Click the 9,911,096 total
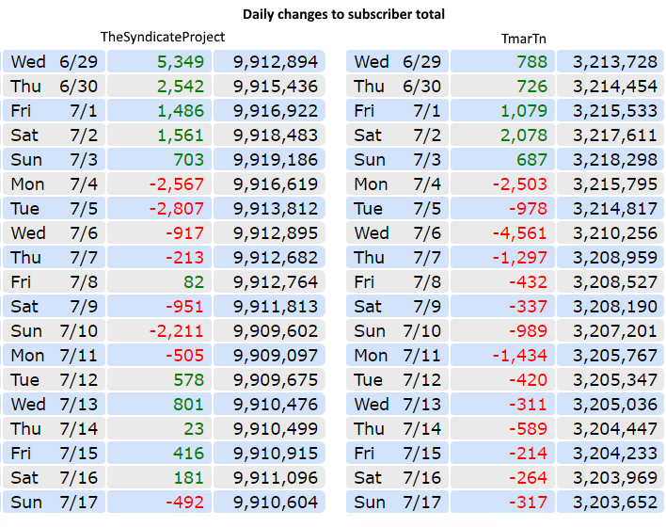This screenshot has width=666, height=527. click(x=276, y=478)
